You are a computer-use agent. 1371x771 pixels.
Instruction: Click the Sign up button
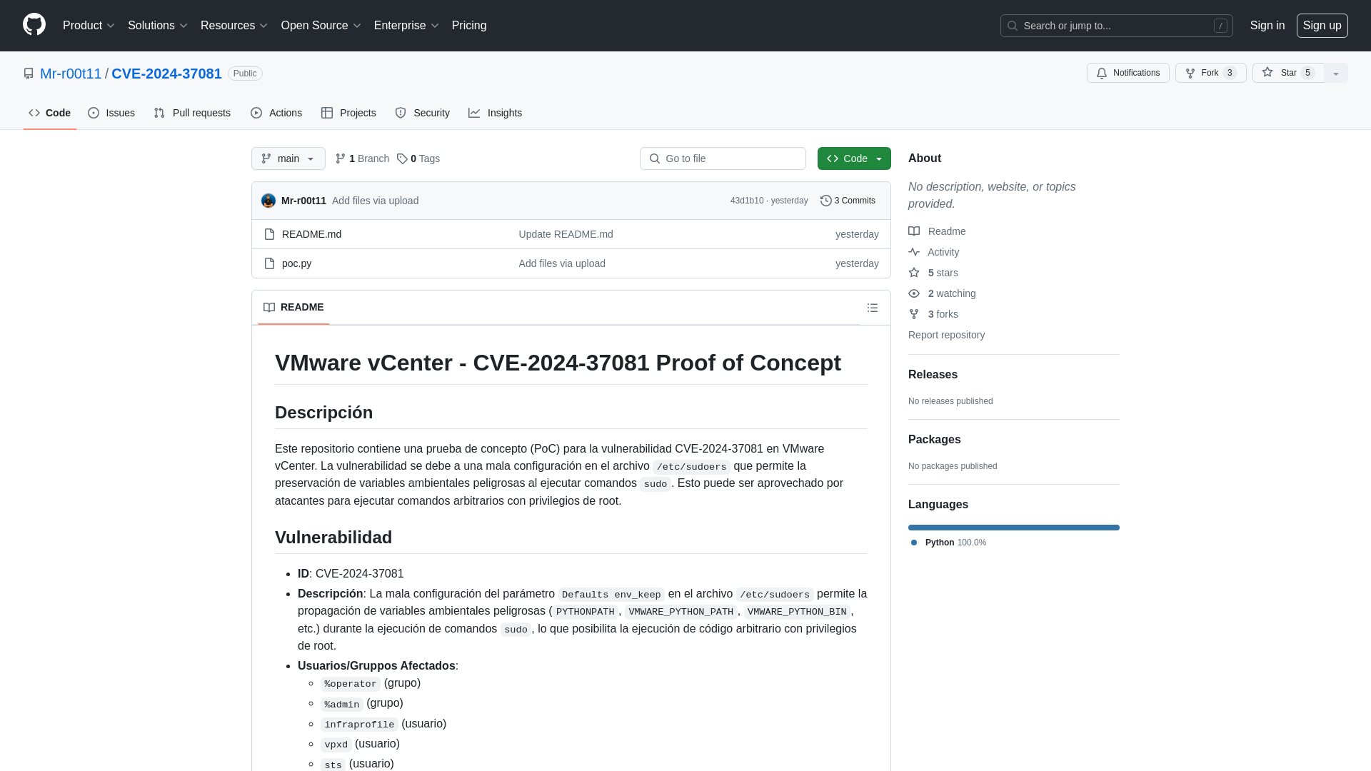click(1322, 25)
